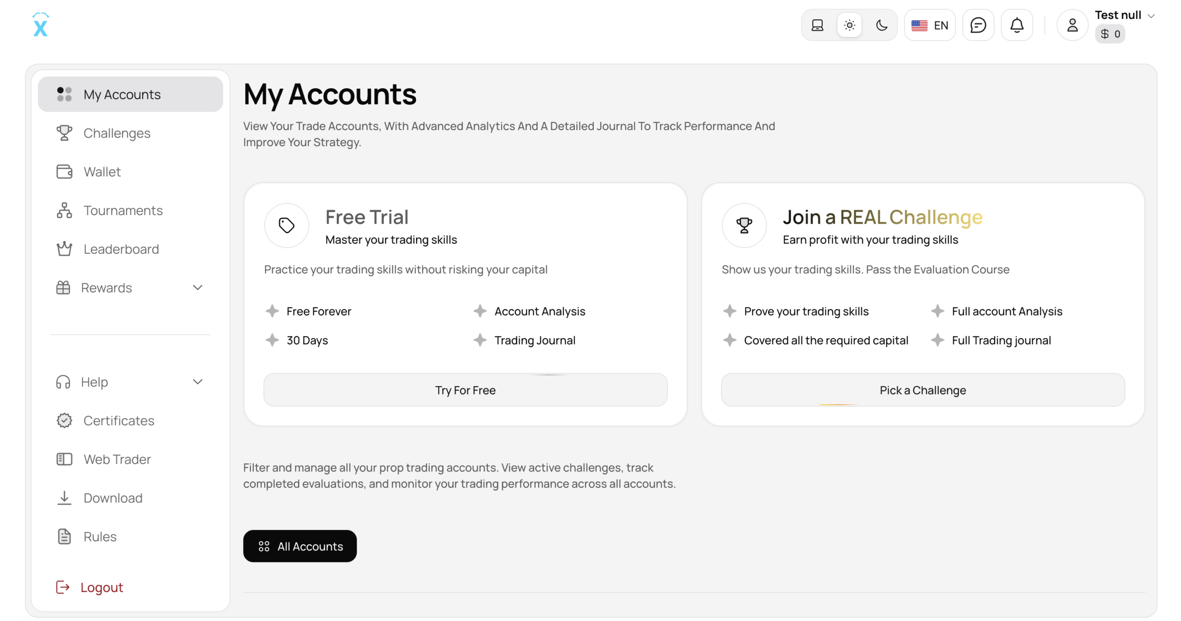Click the sparkle icon beside Full Trading journal
Viewport: 1181px width, 621px height.
(x=938, y=340)
